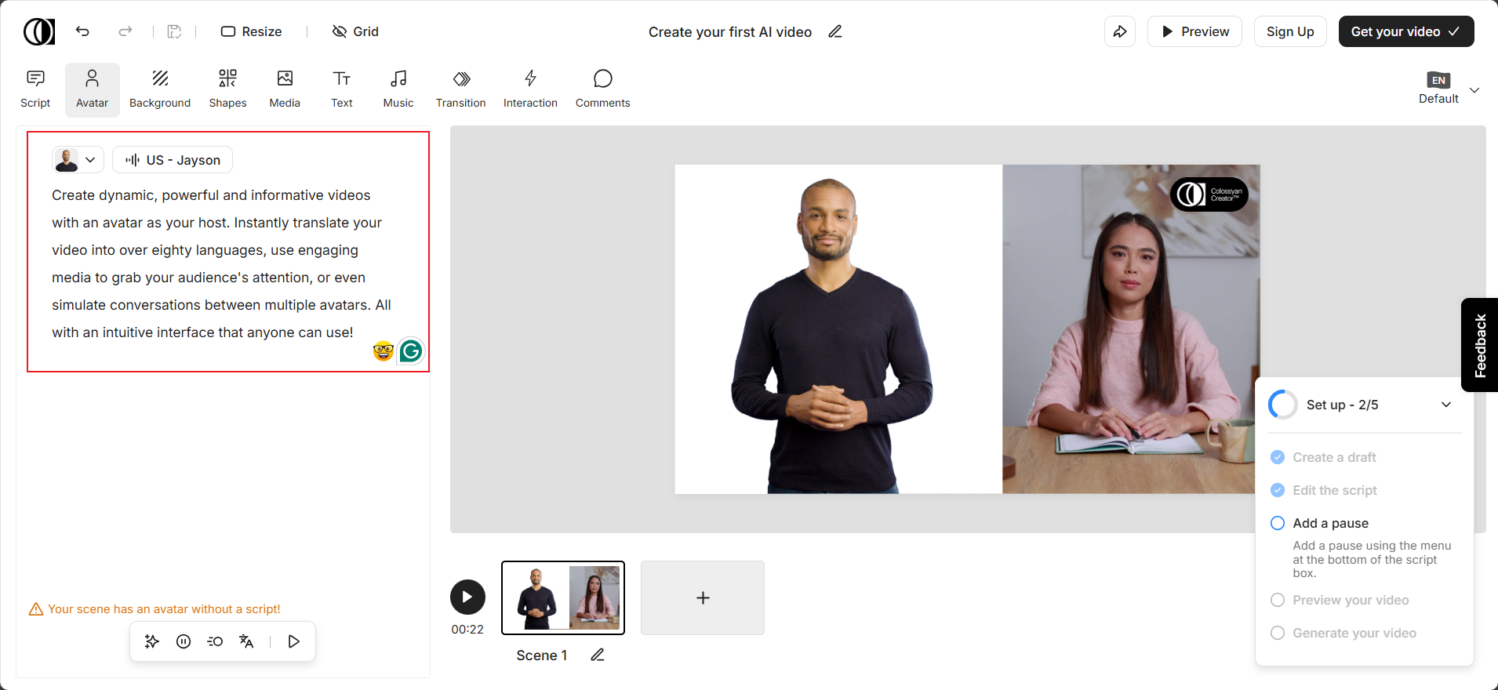
Task: Select the Add a pause step
Action: [x=1330, y=523]
